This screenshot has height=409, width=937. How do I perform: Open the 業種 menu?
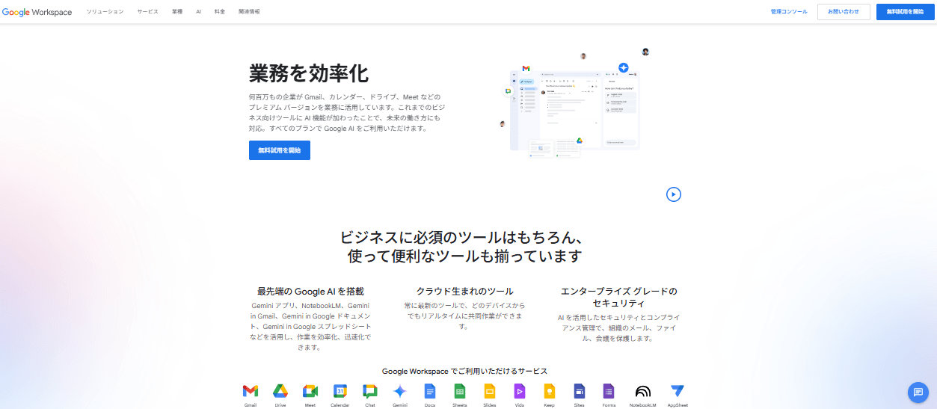pyautogui.click(x=177, y=12)
